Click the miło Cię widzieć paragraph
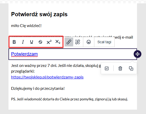 click(26, 26)
